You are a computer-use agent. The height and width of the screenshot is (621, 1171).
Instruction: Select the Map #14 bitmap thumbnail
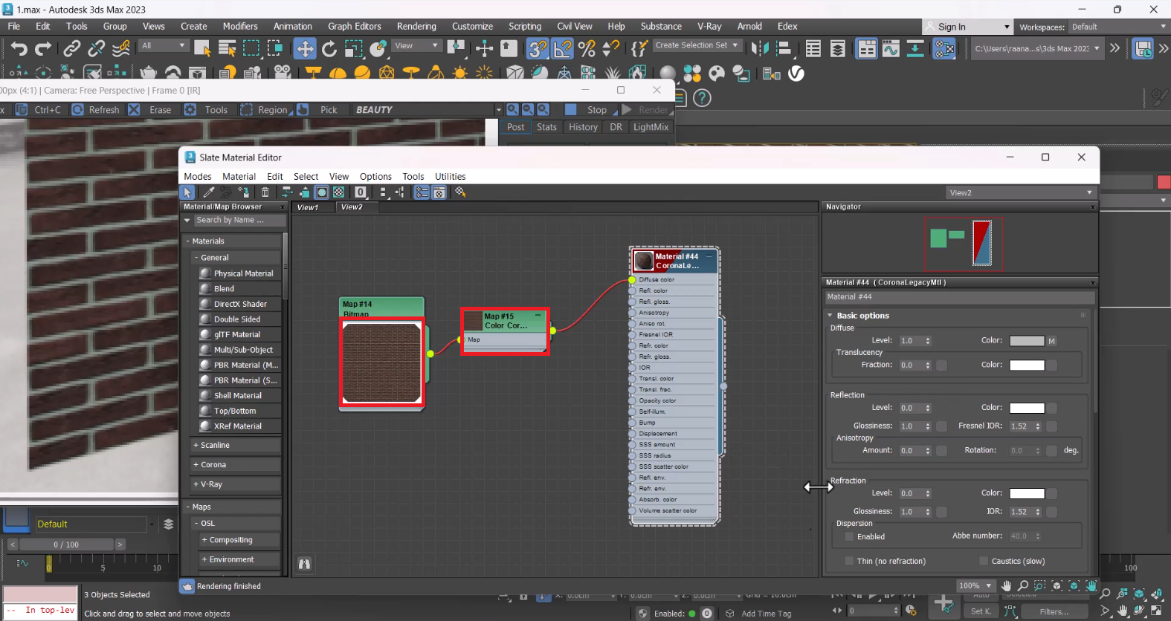pyautogui.click(x=382, y=363)
